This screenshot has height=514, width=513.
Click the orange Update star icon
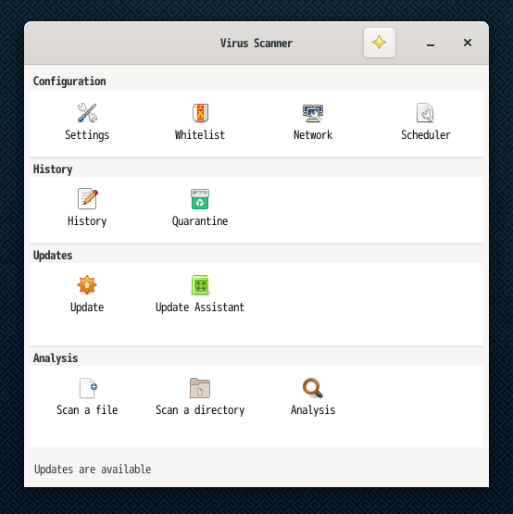coord(87,285)
